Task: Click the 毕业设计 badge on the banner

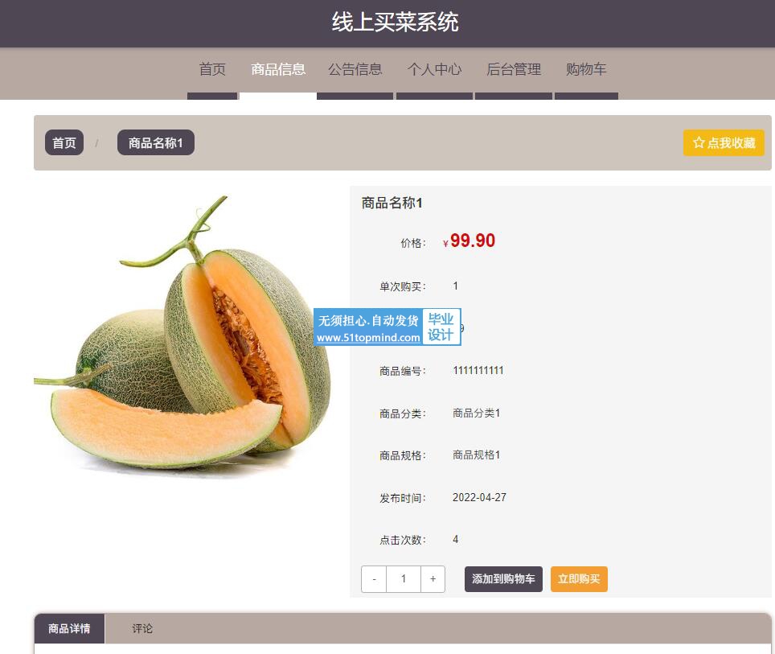Action: [441, 327]
